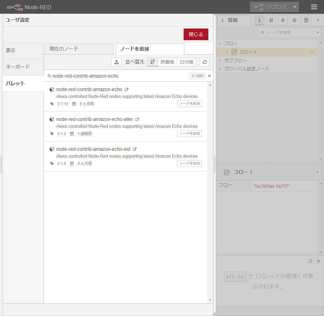Expand the フロー 1 tree item

[227, 52]
